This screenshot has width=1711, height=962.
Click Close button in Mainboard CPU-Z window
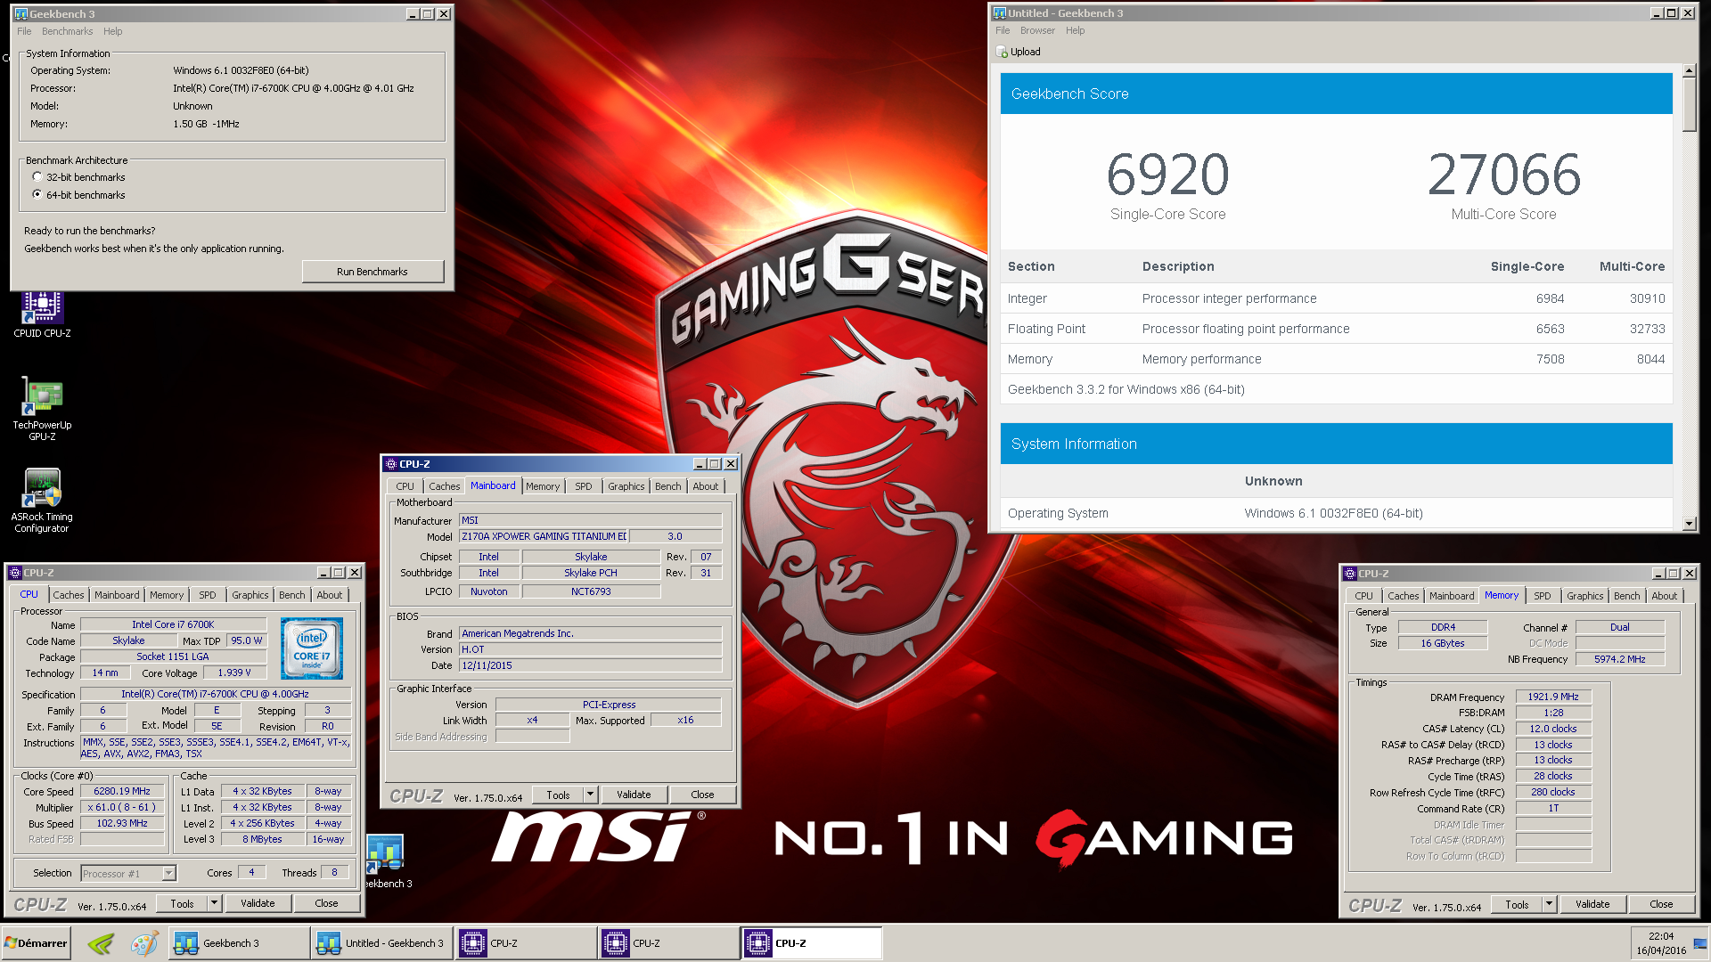click(x=702, y=795)
